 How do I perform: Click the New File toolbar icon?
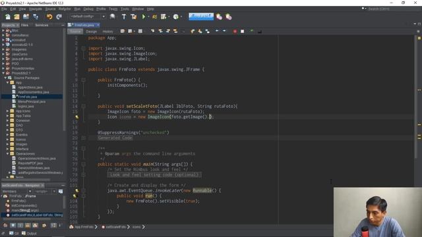pos(7,16)
